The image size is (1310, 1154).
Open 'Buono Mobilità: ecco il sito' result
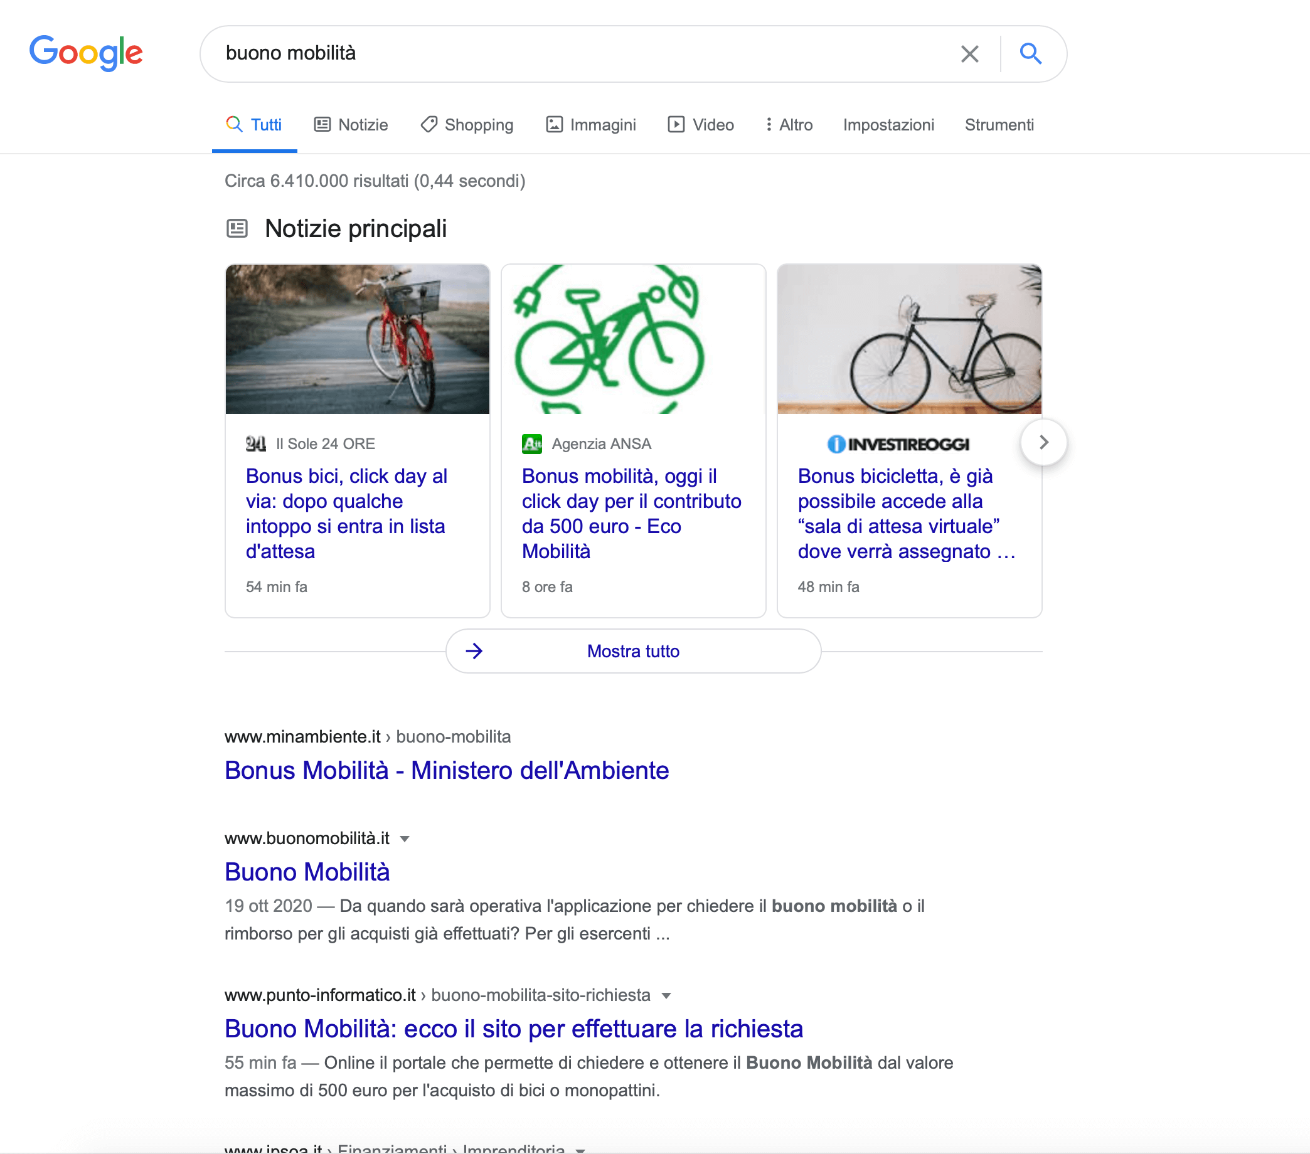pos(513,1029)
